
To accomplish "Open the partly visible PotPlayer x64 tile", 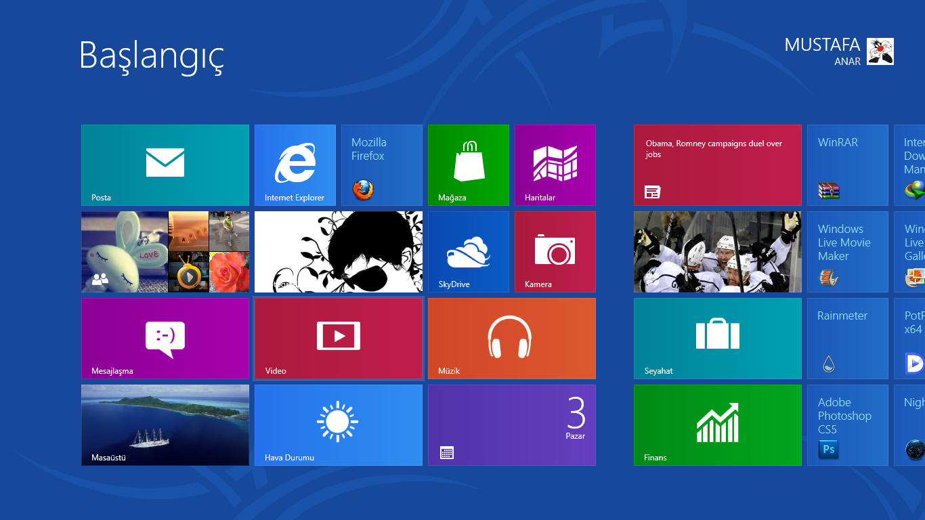I will [x=909, y=339].
